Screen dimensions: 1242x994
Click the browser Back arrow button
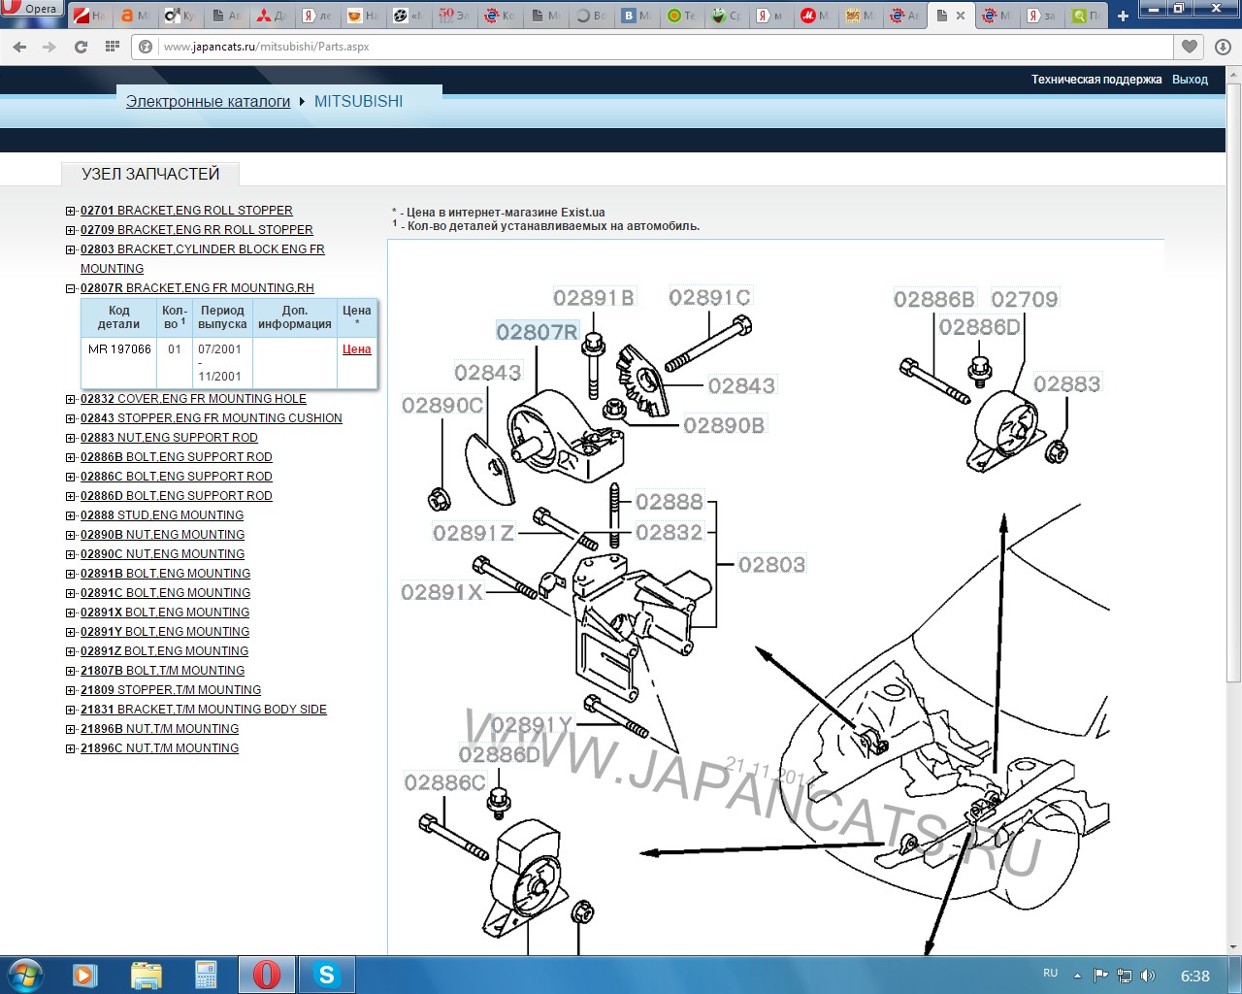pos(19,47)
